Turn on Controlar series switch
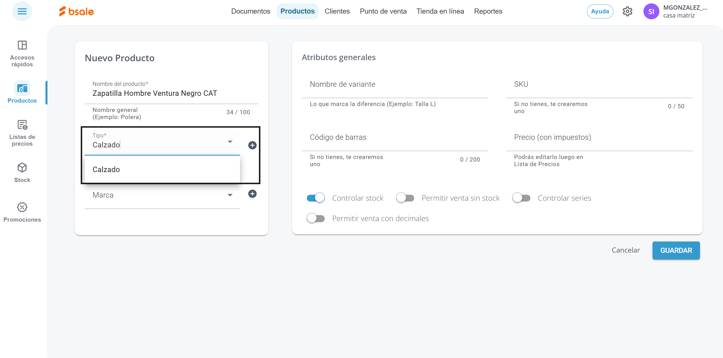This screenshot has height=358, width=723. (521, 198)
